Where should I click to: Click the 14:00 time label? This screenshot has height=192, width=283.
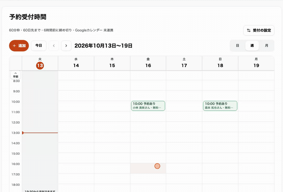point(16,143)
